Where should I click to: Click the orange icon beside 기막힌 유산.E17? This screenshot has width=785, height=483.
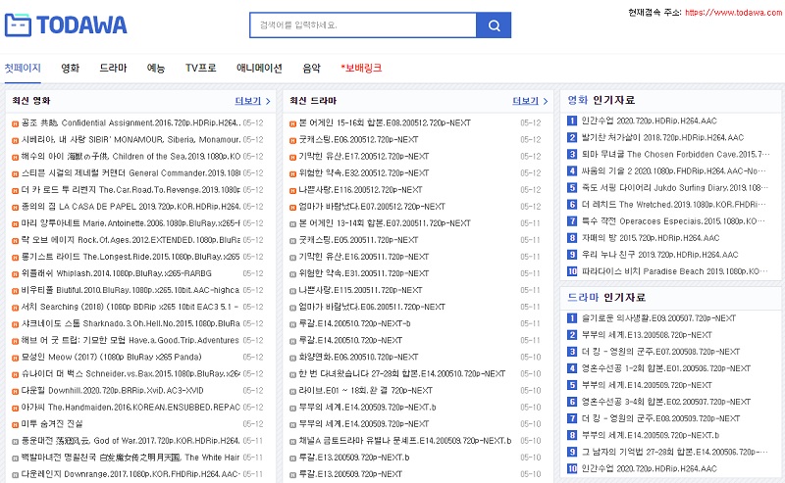292,157
